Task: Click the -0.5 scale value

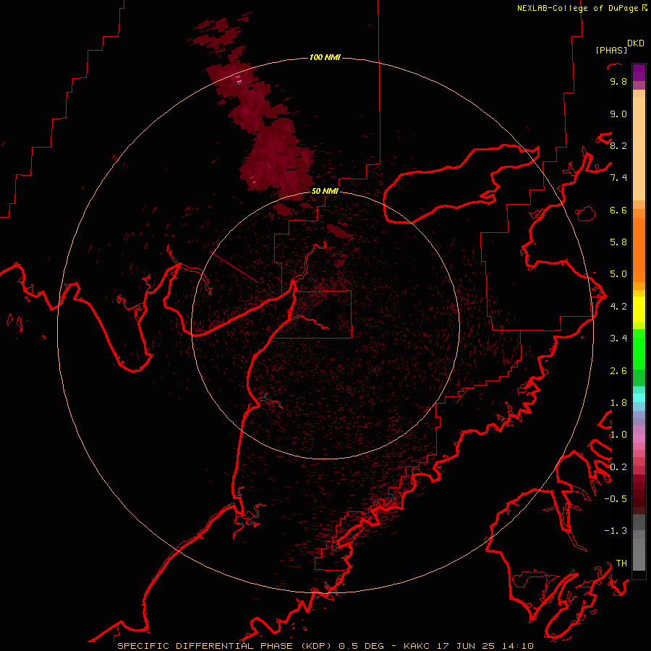Action: tap(616, 499)
